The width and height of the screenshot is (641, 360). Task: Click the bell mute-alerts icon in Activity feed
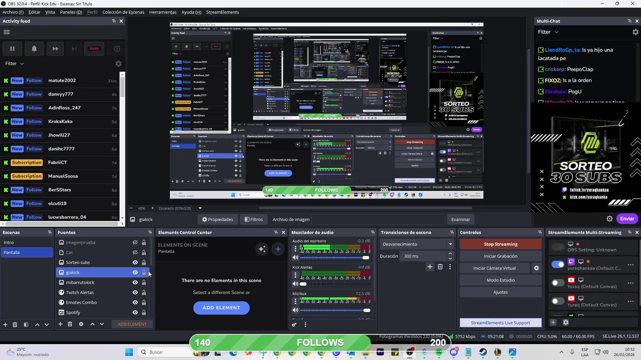[34, 48]
